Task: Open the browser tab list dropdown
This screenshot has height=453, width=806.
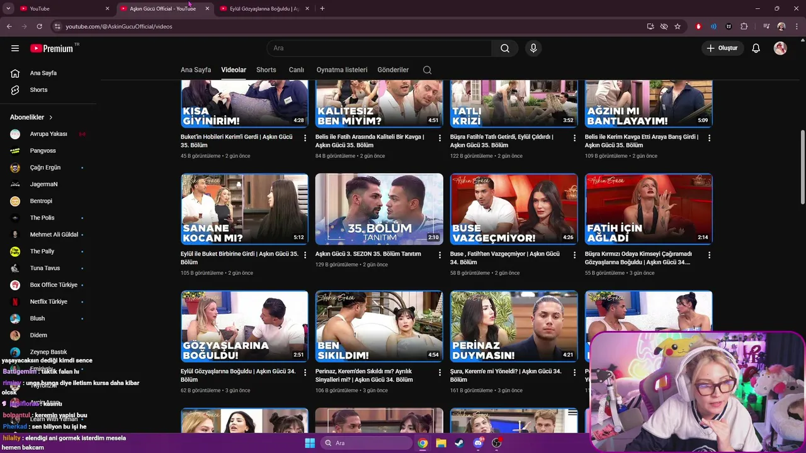Action: tap(8, 9)
